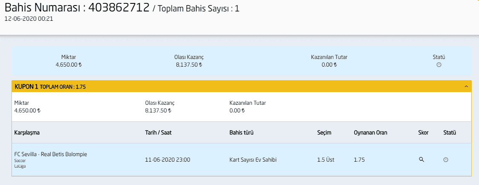Screen dimensions: 479x185
Task: Click the LaLiga league label
Action: pos(20,166)
